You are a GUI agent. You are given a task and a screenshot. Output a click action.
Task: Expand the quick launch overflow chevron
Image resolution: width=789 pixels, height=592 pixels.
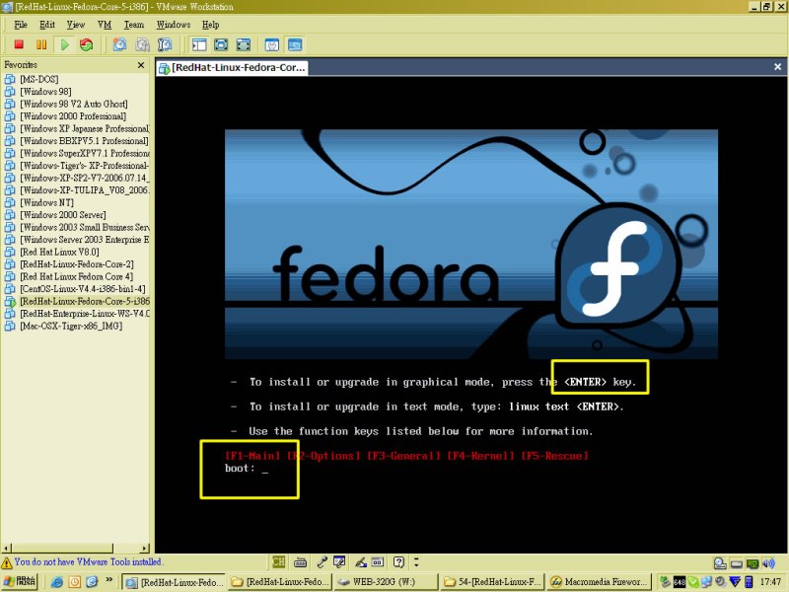tap(108, 580)
